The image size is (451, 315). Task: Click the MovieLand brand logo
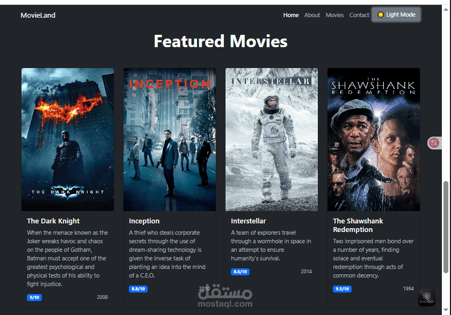click(38, 15)
